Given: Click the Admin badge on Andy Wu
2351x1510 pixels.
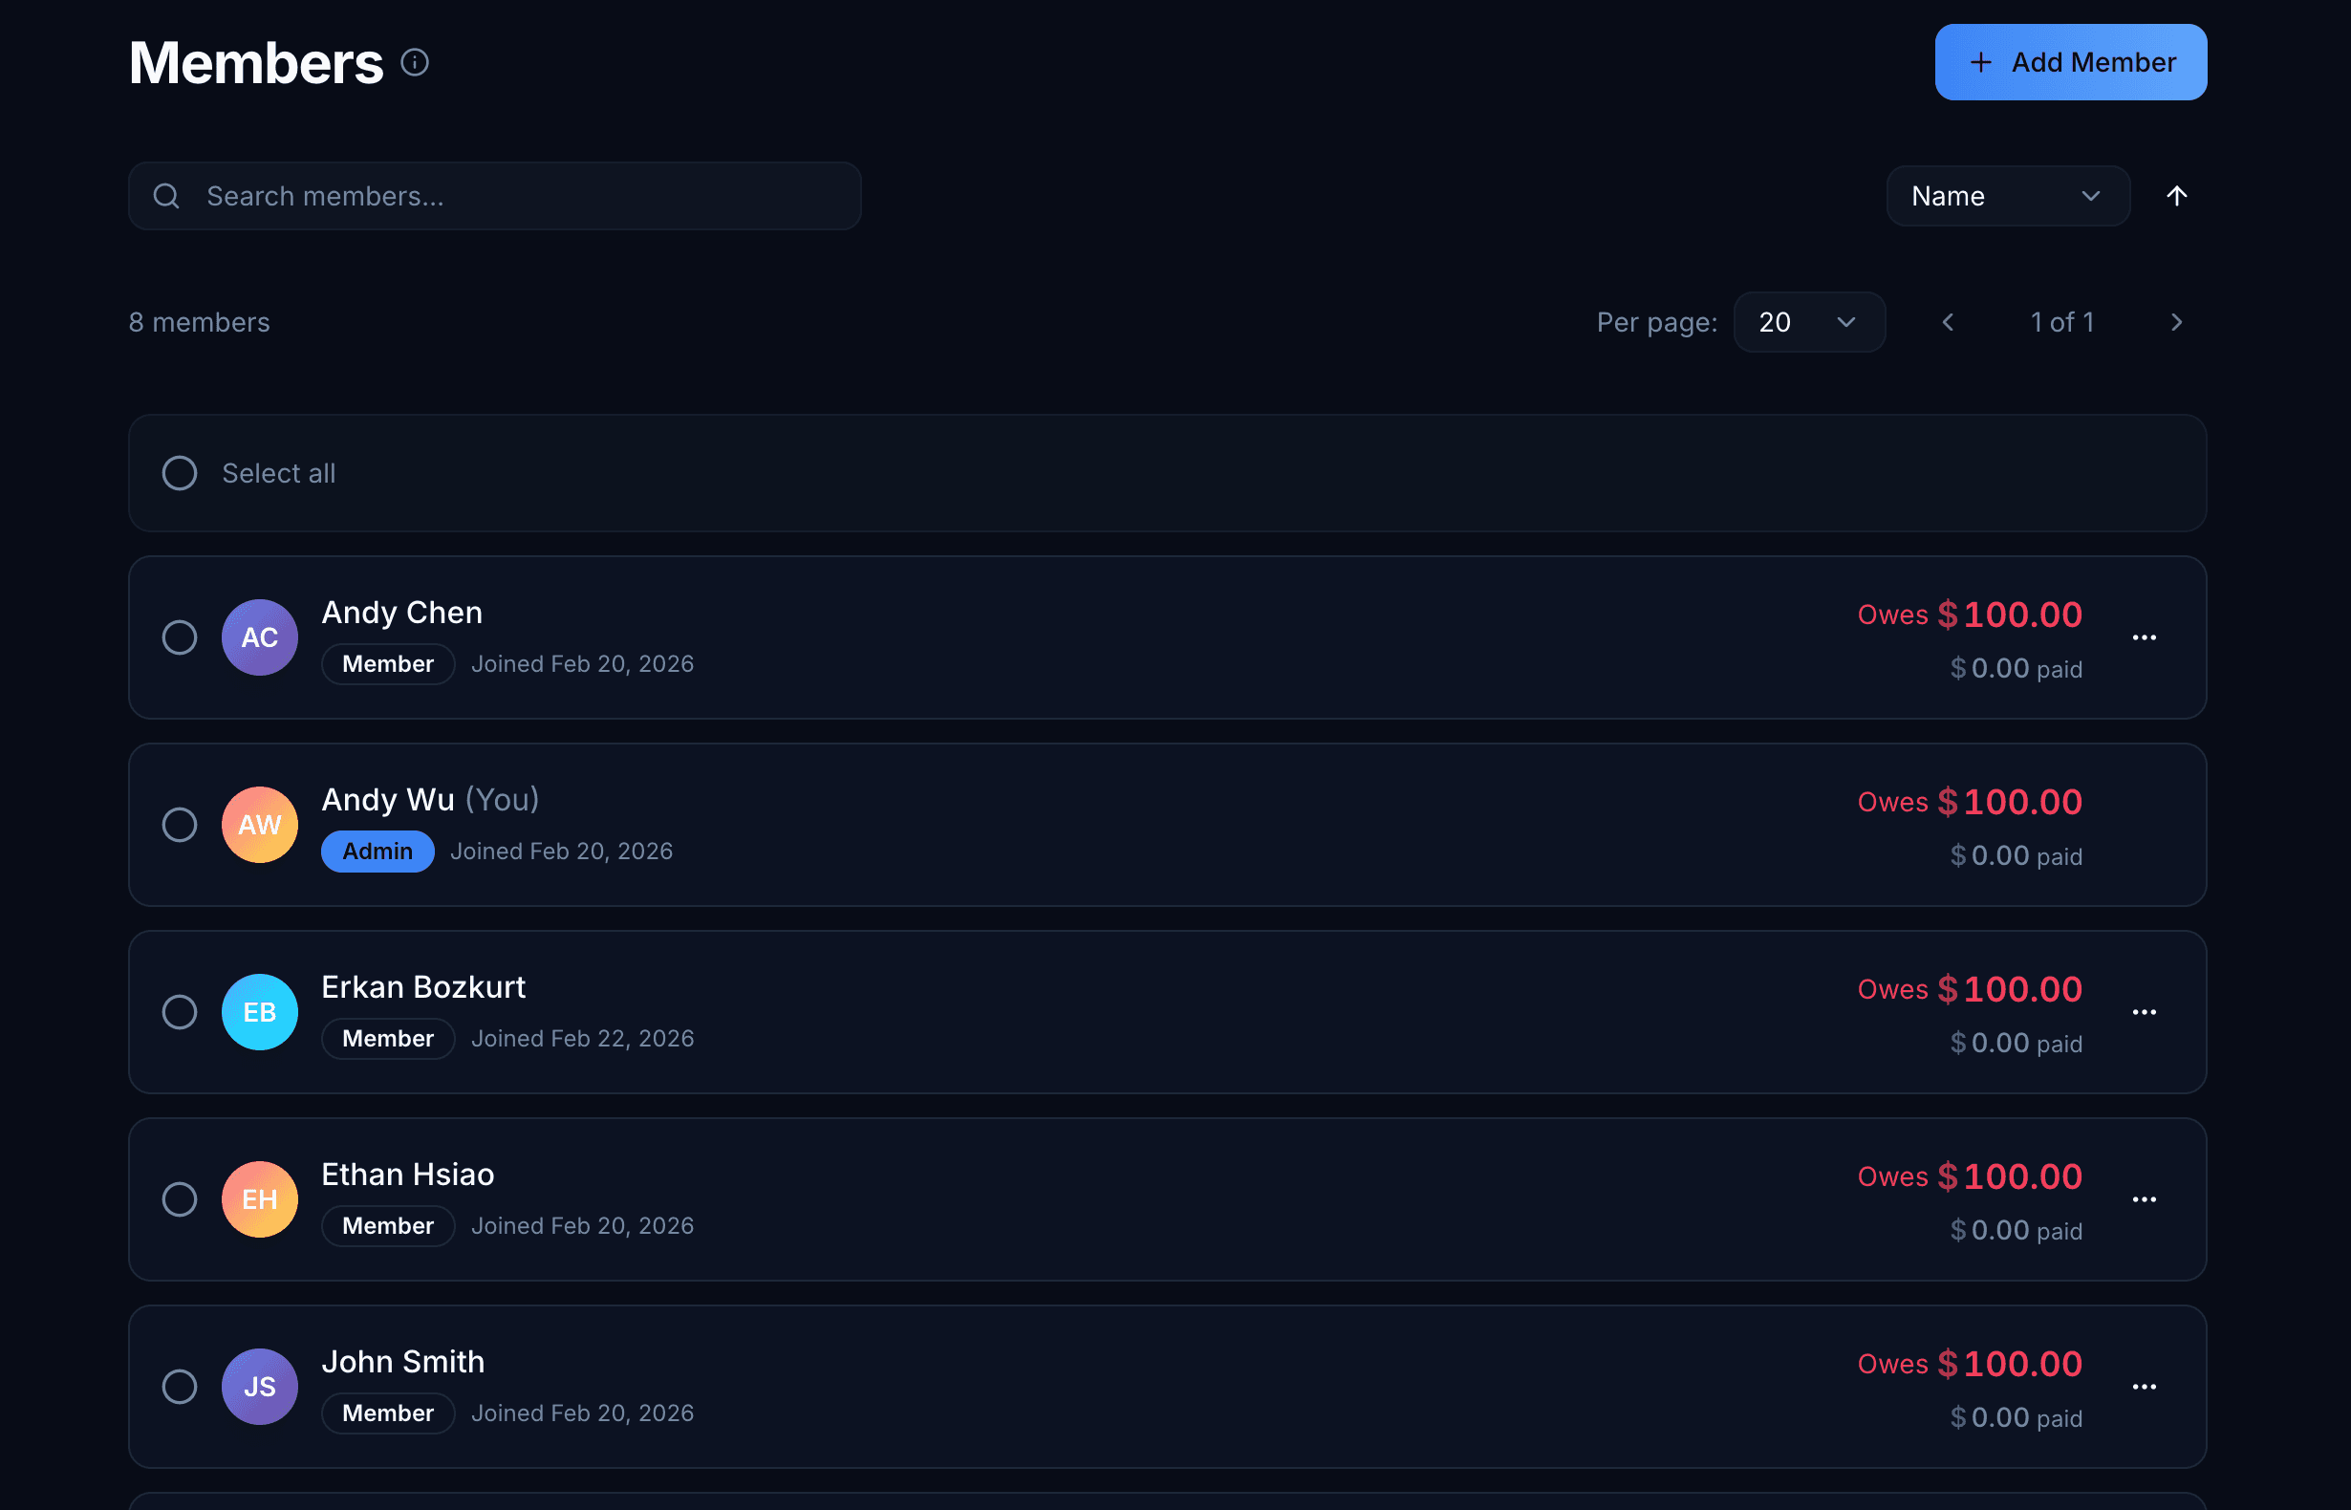Looking at the screenshot, I should (x=377, y=851).
